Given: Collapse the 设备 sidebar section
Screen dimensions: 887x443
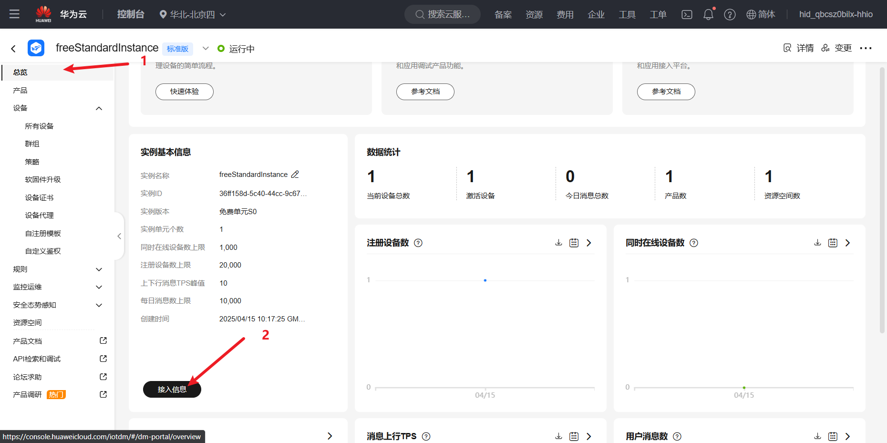Looking at the screenshot, I should 99,108.
